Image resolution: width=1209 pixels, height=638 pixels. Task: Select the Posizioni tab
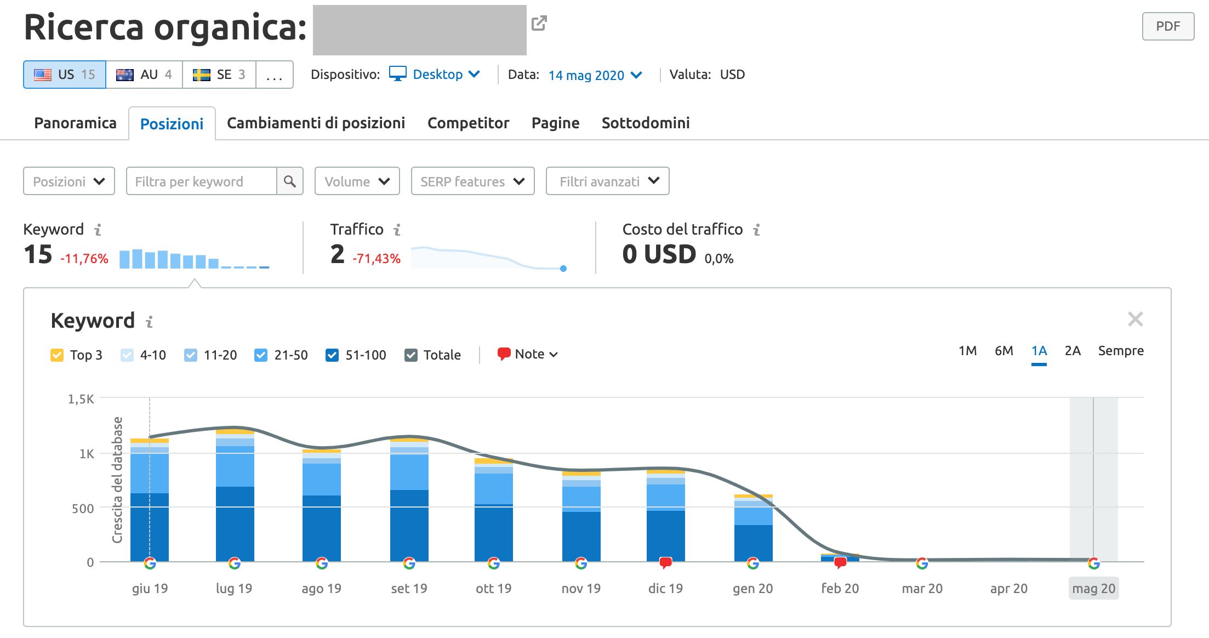172,124
